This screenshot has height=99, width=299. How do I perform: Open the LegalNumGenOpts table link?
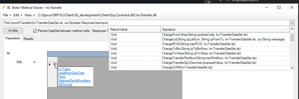click(x=71, y=73)
